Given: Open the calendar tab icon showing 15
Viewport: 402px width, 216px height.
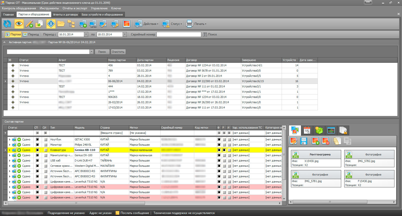Looking at the screenshot, I should tap(307, 130).
